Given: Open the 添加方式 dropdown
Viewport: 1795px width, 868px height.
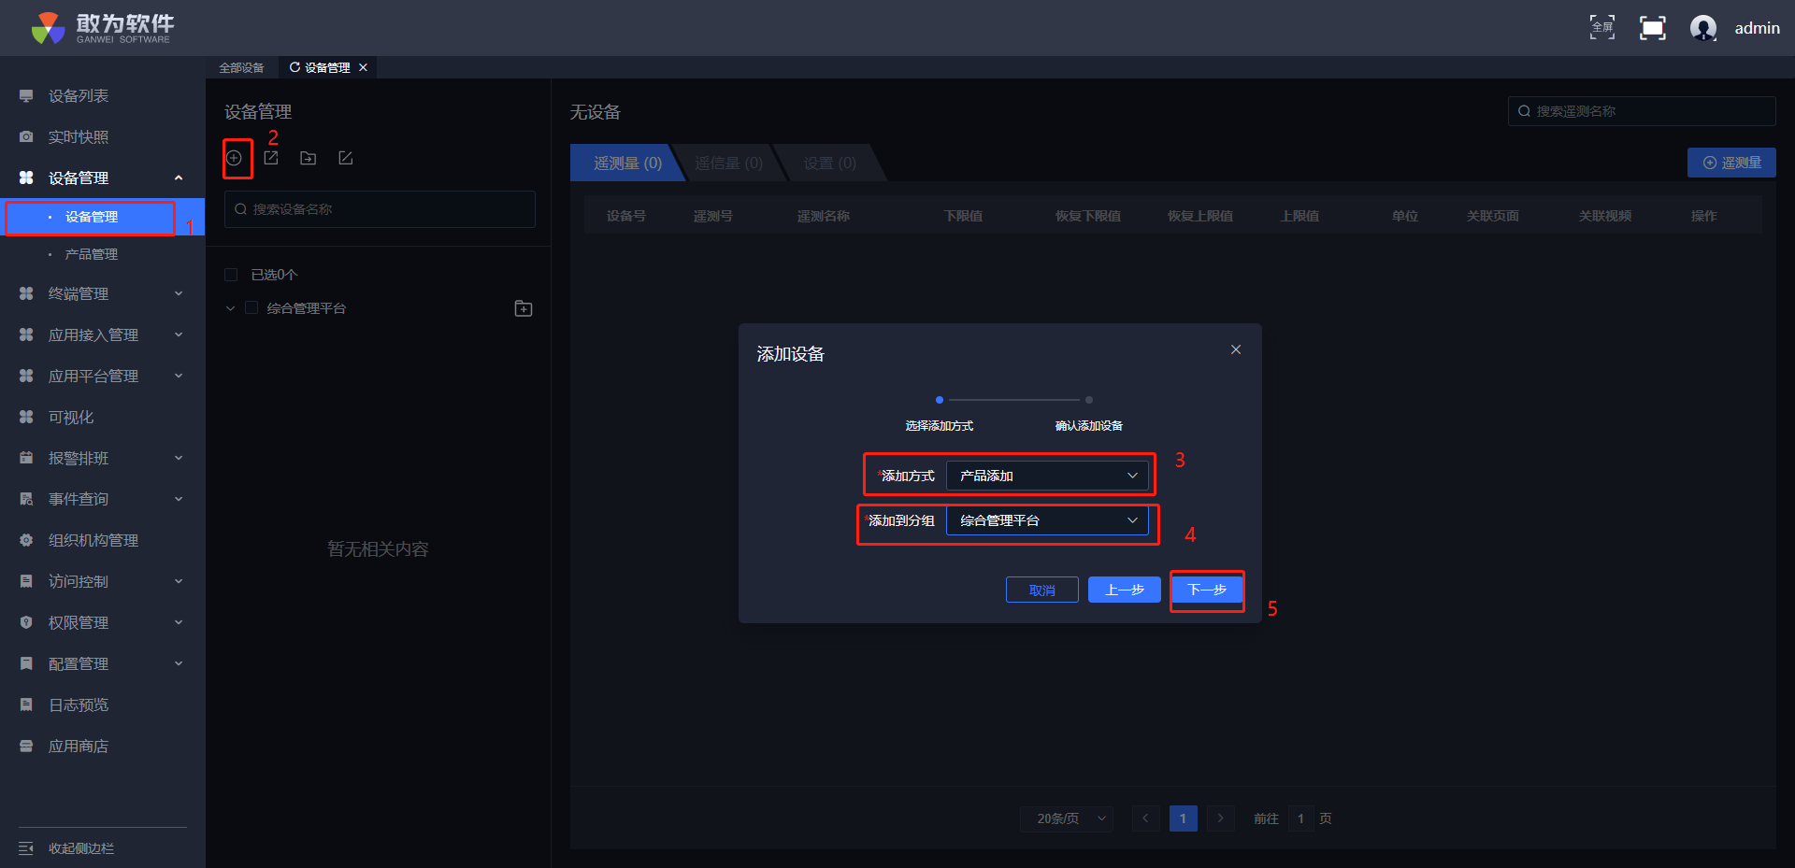Looking at the screenshot, I should pyautogui.click(x=1047, y=476).
